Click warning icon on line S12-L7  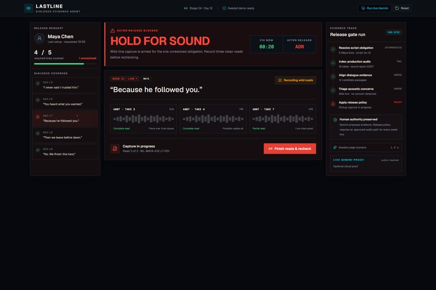(38, 117)
